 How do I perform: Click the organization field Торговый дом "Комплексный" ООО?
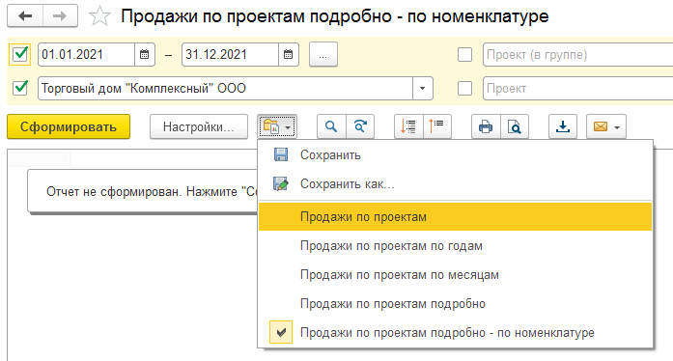[x=225, y=89]
